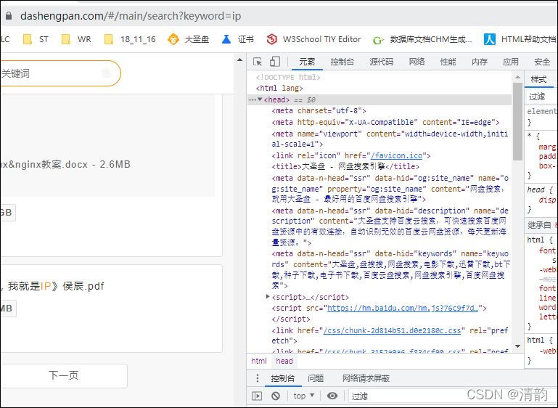Open the 数据库文档CHM生成 bookmark
Screen dimensions: 558x408
pos(422,39)
